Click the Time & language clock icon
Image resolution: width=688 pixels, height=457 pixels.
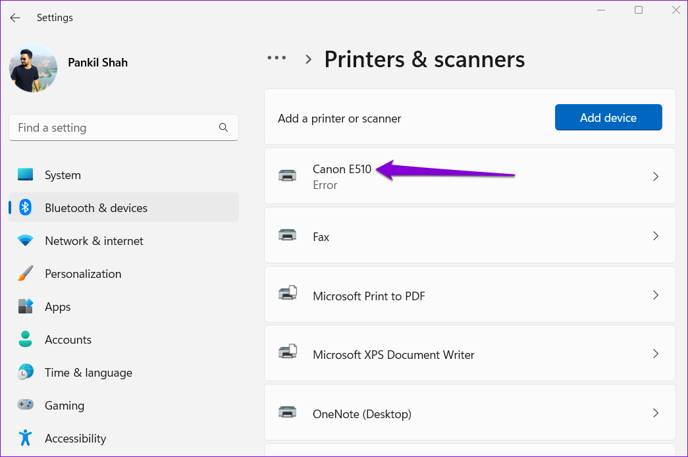(25, 372)
